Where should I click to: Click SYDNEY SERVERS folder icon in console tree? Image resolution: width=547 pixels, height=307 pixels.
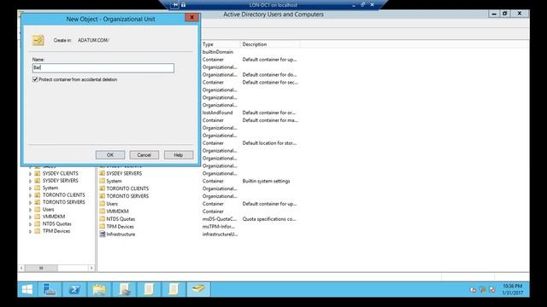point(38,180)
